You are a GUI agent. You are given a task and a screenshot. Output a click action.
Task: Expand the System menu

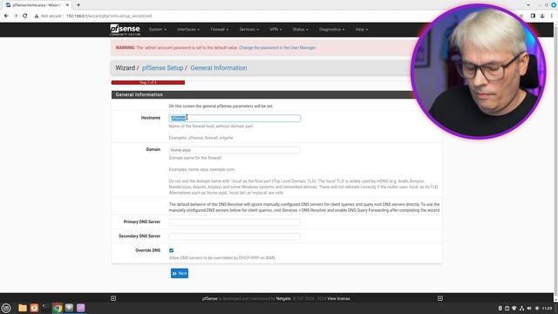pyautogui.click(x=157, y=30)
